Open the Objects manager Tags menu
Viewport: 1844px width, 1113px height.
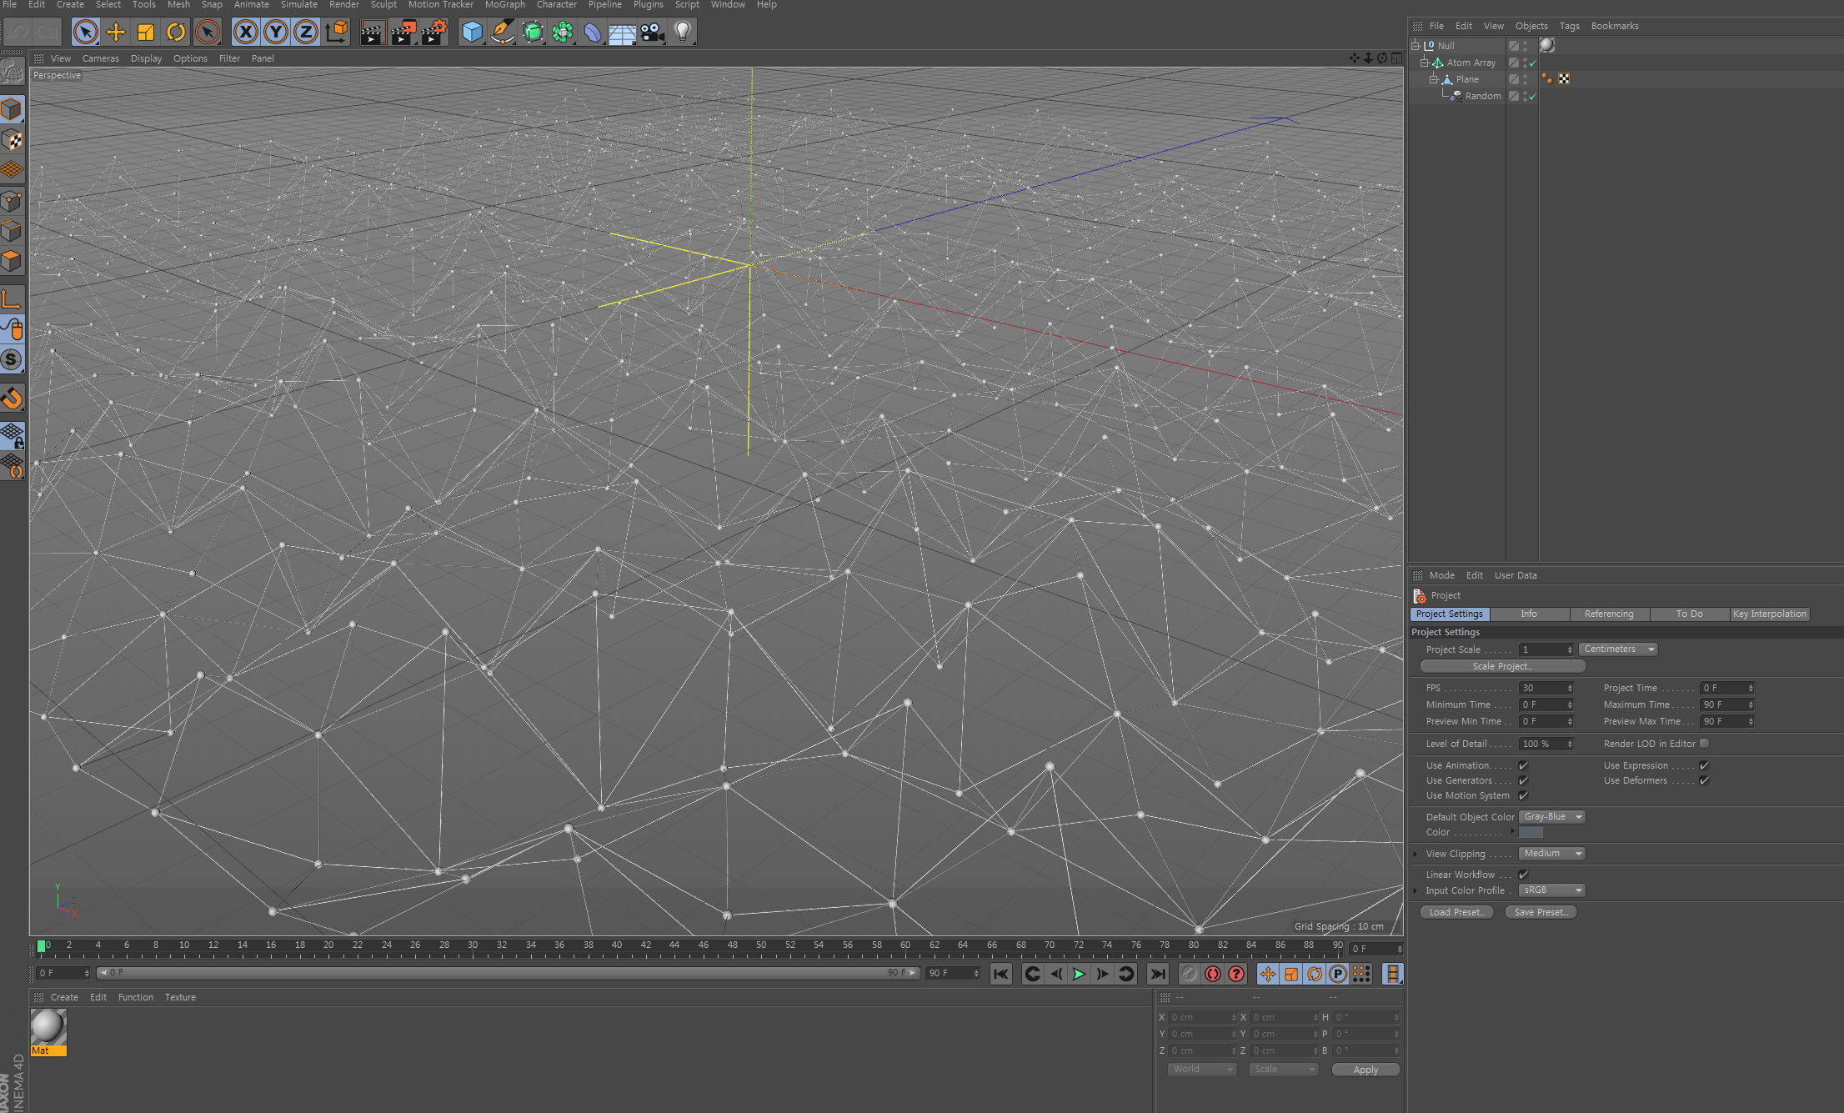click(1570, 26)
